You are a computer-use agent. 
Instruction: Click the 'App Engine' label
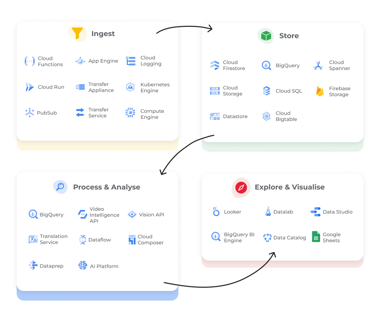(x=103, y=61)
